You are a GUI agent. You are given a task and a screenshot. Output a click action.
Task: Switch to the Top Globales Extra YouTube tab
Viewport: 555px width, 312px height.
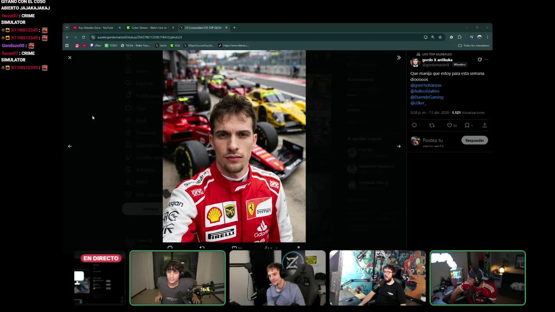tap(95, 28)
